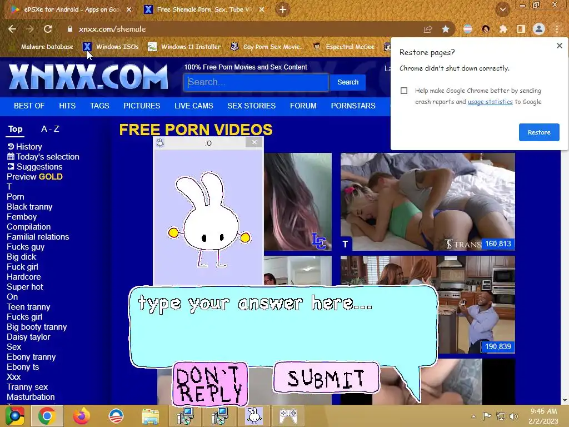Open File Explorer from the taskbar
Viewport: 569px width, 427px height.
pyautogui.click(x=150, y=416)
